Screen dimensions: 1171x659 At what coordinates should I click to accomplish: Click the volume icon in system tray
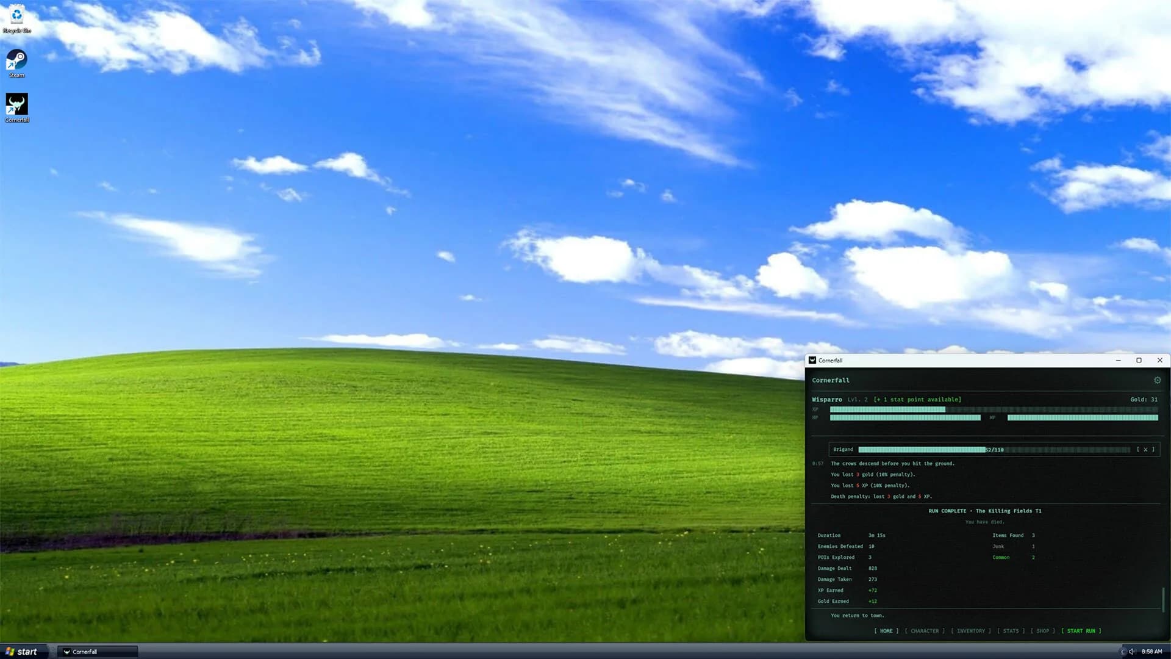1132,652
